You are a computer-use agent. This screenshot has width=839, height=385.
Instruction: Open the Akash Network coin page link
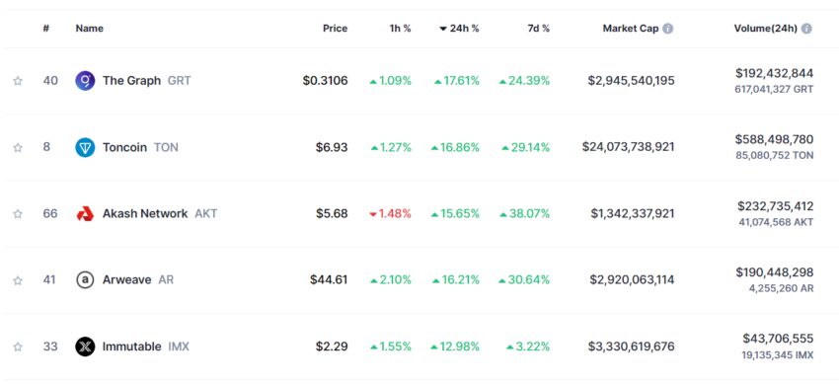pyautogui.click(x=145, y=213)
